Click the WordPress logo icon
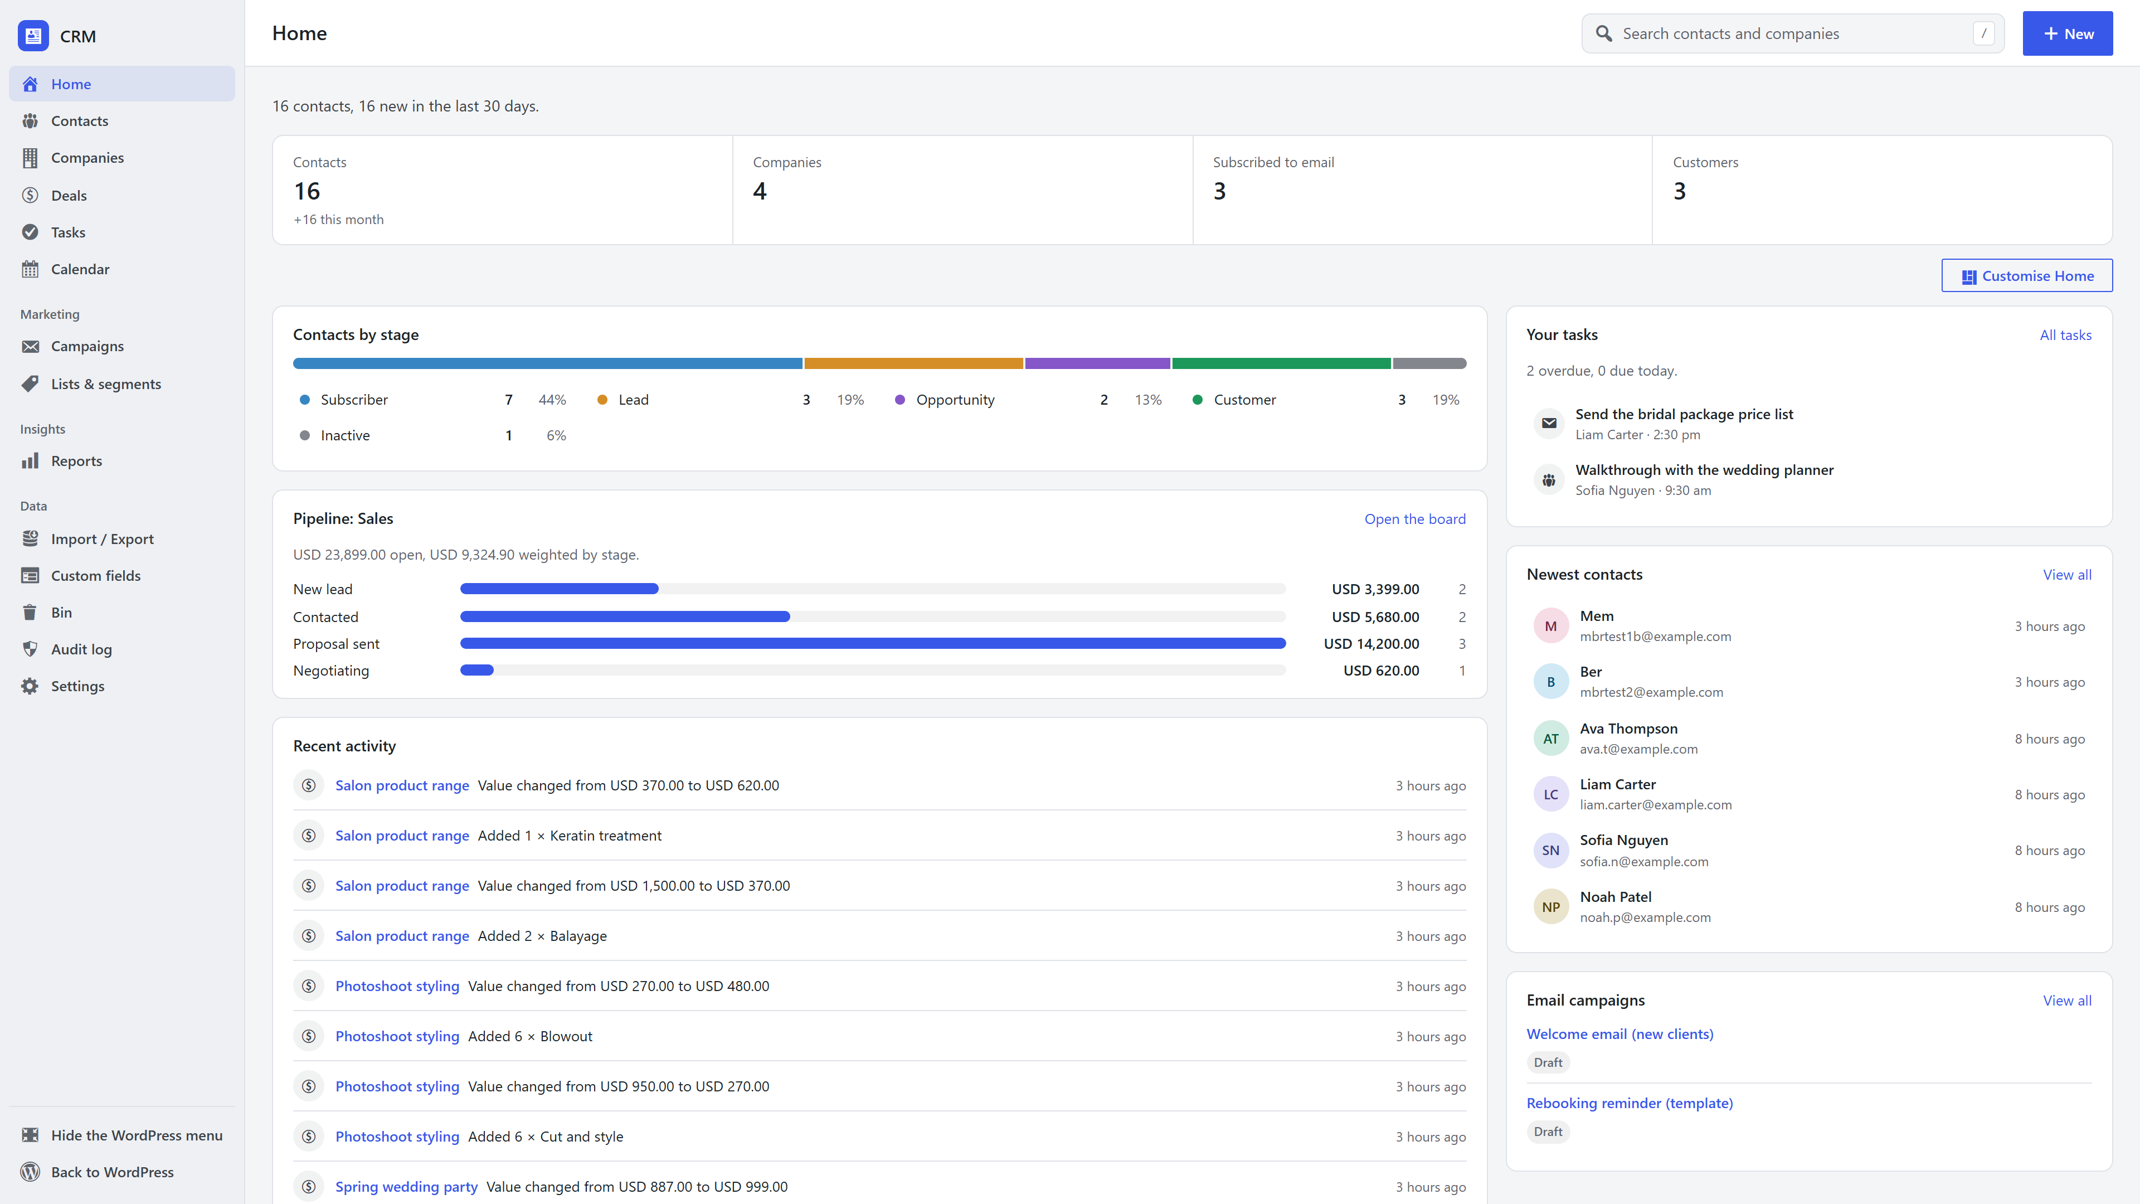The width and height of the screenshot is (2140, 1204). pos(31,1172)
